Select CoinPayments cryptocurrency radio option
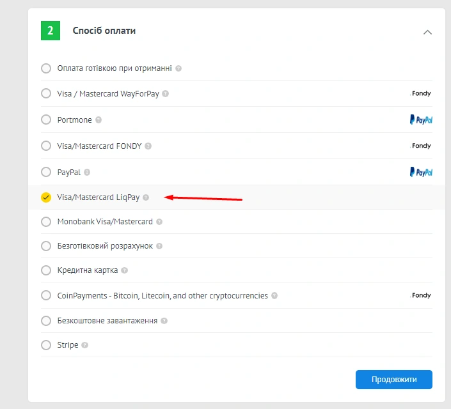The image size is (451, 409). [46, 295]
